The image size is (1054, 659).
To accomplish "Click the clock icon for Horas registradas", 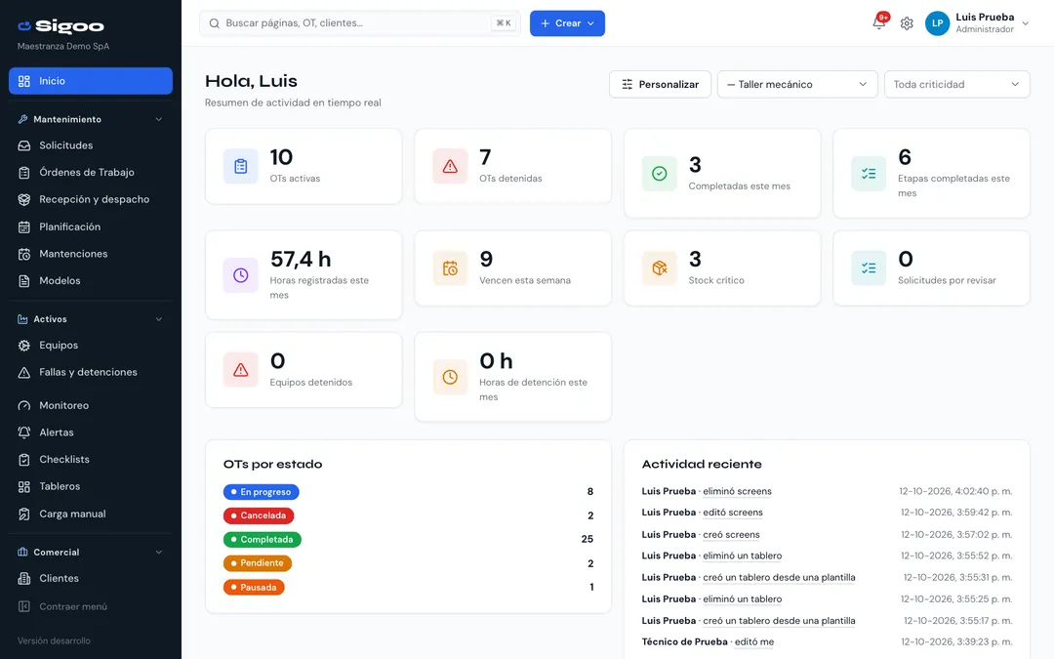I will (241, 275).
